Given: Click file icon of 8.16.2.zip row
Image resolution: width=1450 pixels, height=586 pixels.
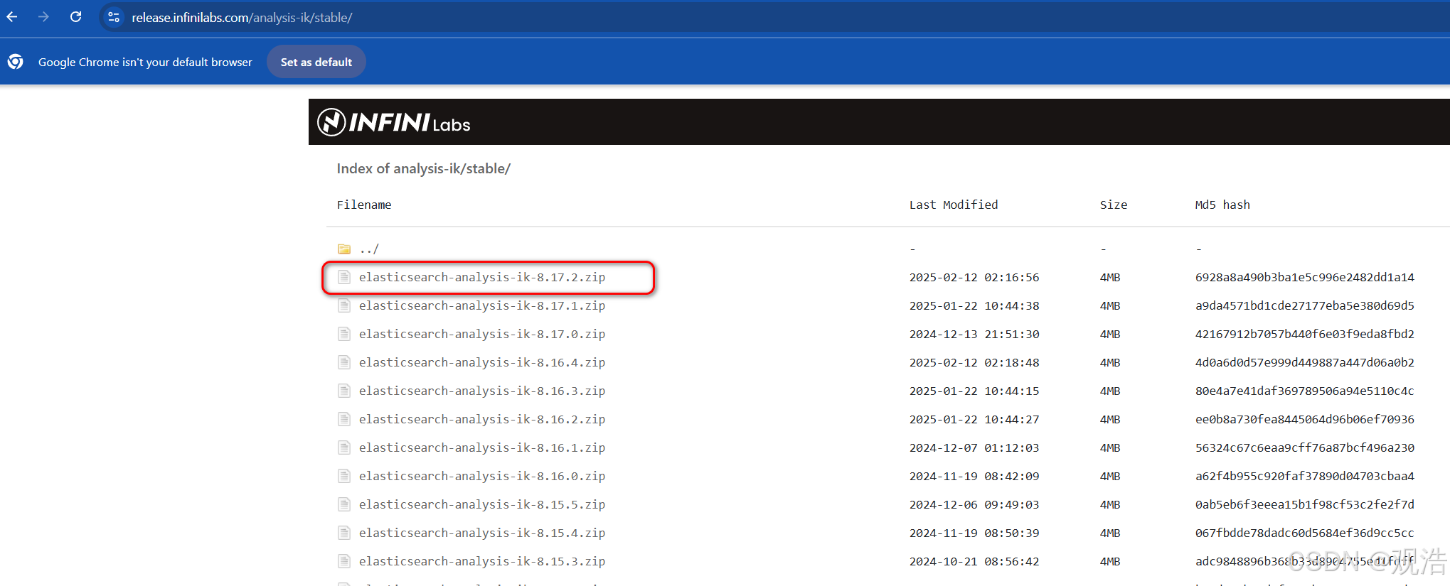Looking at the screenshot, I should pos(344,419).
